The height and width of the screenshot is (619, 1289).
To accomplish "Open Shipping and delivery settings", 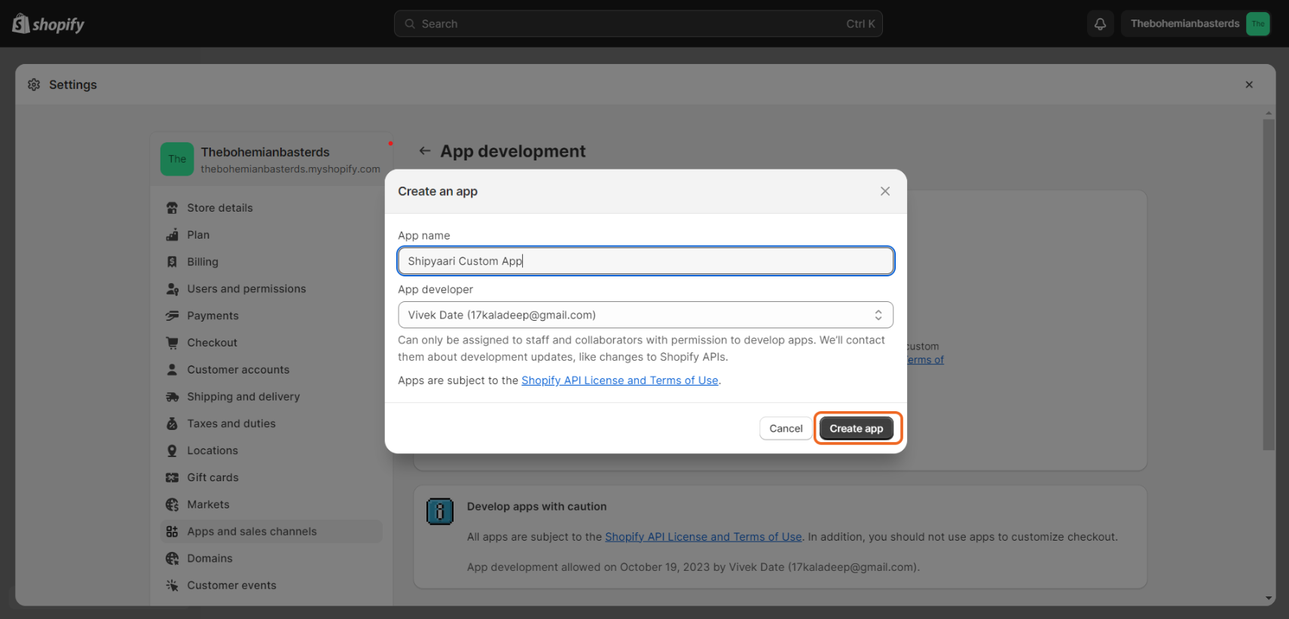I will 243,397.
